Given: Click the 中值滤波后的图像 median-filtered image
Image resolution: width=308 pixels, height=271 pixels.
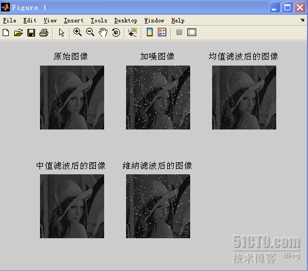Looking at the screenshot, I should click(x=72, y=207).
